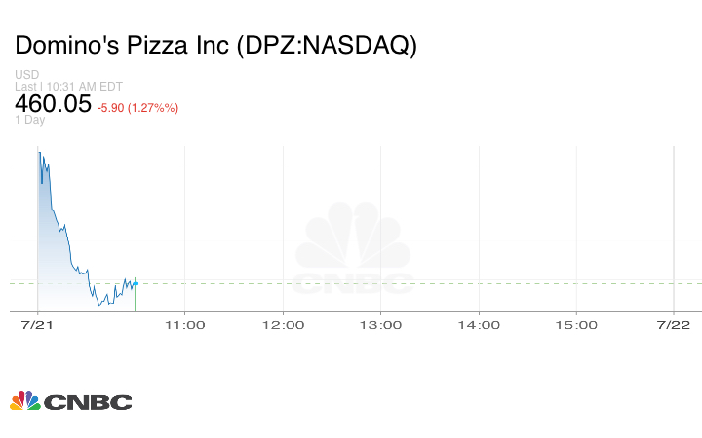Click the red -5.90 (1.27%) change value
The image size is (702, 438).
click(137, 107)
